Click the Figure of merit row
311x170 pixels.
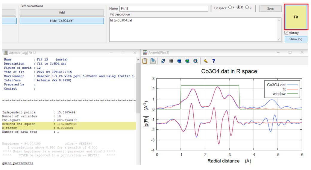(22, 68)
